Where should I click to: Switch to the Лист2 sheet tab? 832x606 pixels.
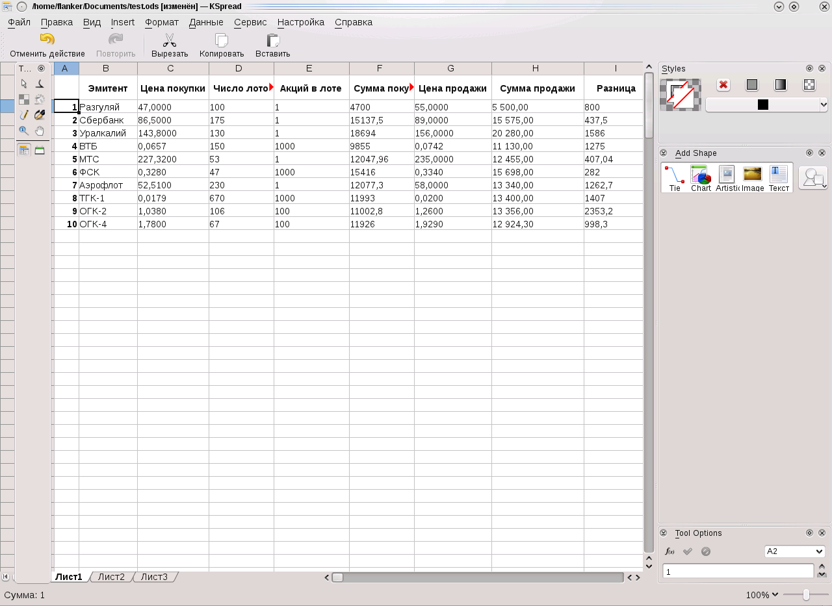(111, 577)
